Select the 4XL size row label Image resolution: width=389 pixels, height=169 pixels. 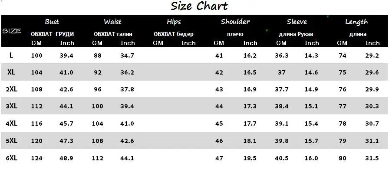[x=12, y=123]
